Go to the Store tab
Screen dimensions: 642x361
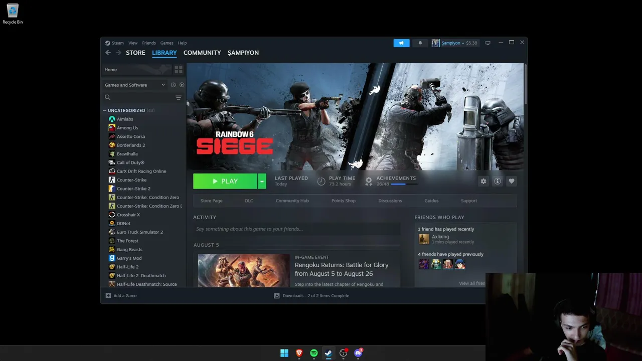[135, 53]
